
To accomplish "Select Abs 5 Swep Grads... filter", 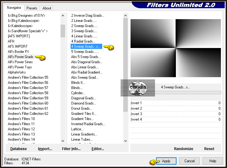I will pos(86,57).
